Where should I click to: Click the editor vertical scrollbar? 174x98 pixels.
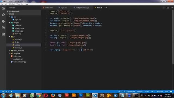coord(173,37)
